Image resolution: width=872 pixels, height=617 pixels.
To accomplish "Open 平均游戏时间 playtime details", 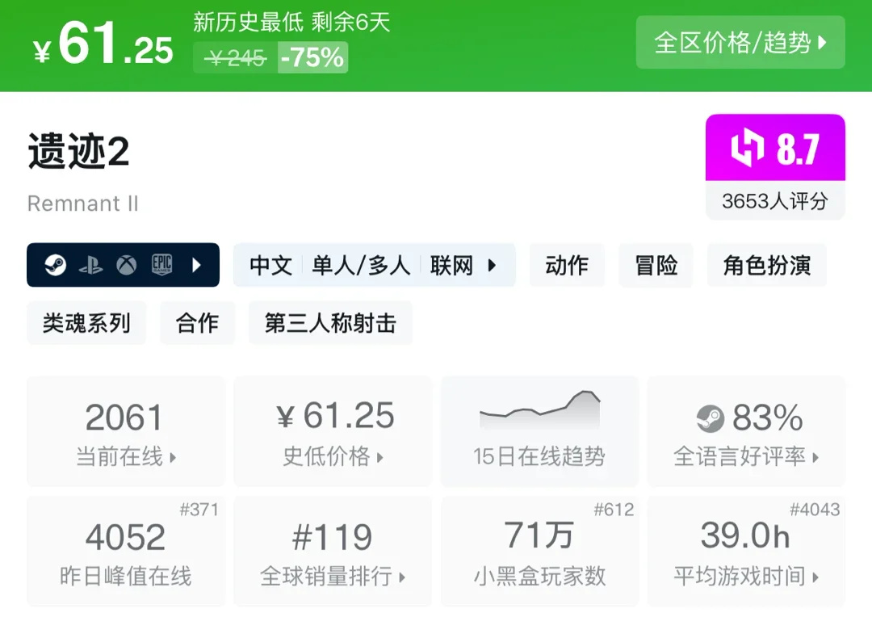I will point(746,552).
